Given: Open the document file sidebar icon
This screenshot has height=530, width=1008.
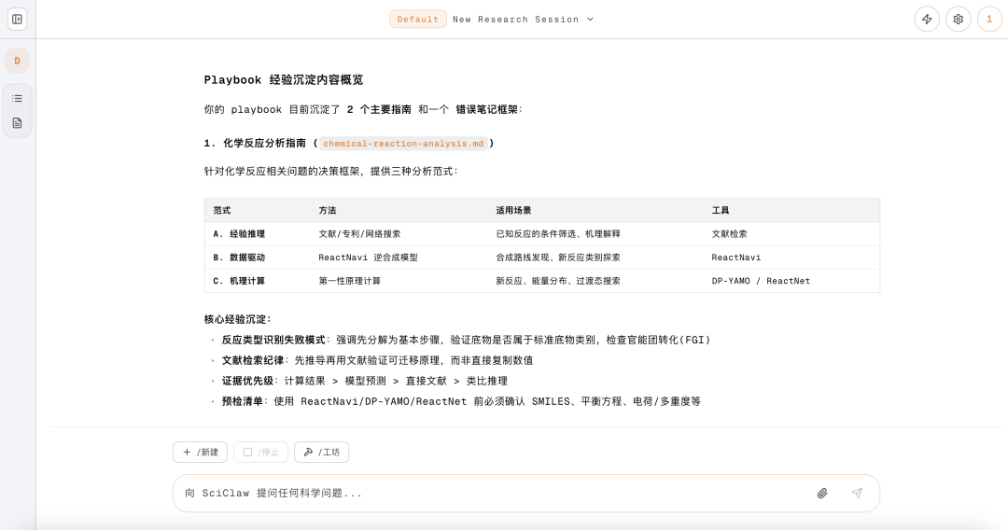Looking at the screenshot, I should pos(17,123).
